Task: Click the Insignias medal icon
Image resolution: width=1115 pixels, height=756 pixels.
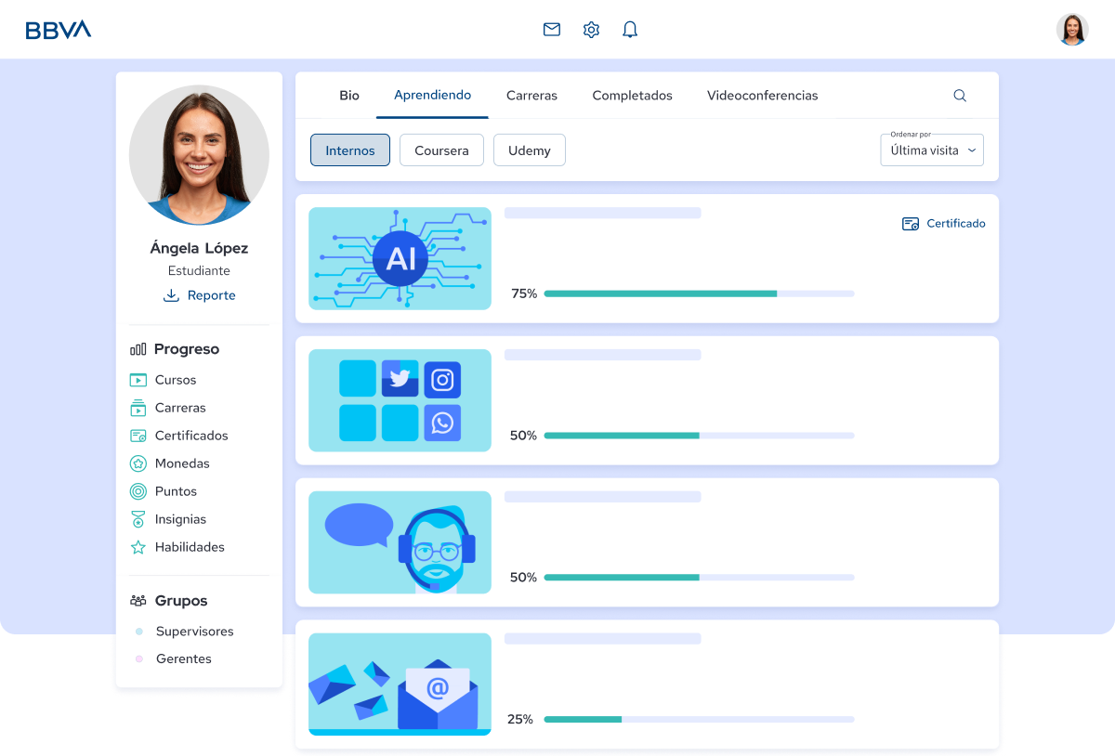Action: pyautogui.click(x=138, y=519)
